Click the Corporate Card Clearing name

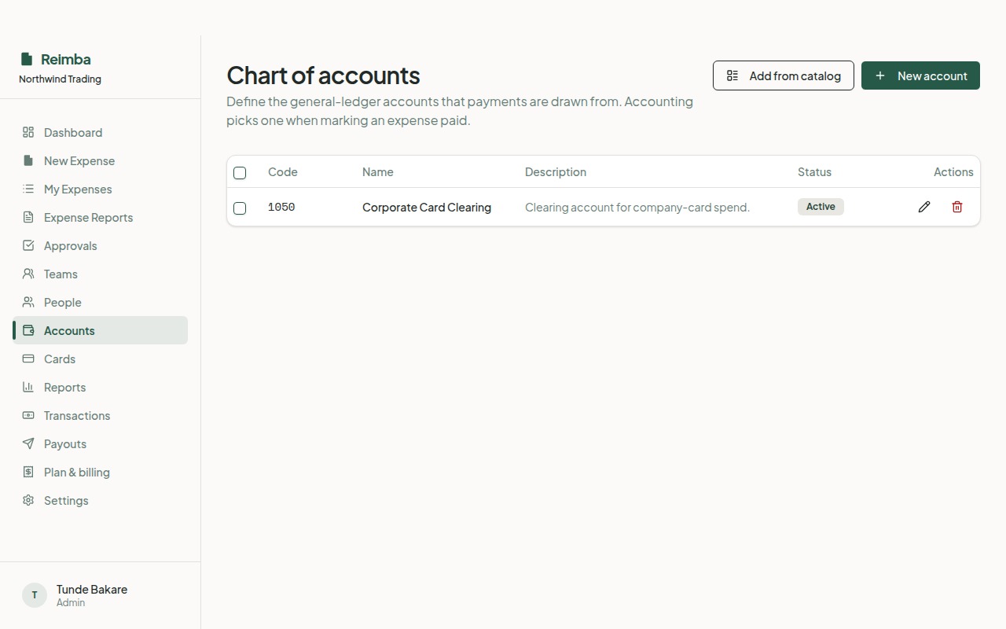point(427,207)
